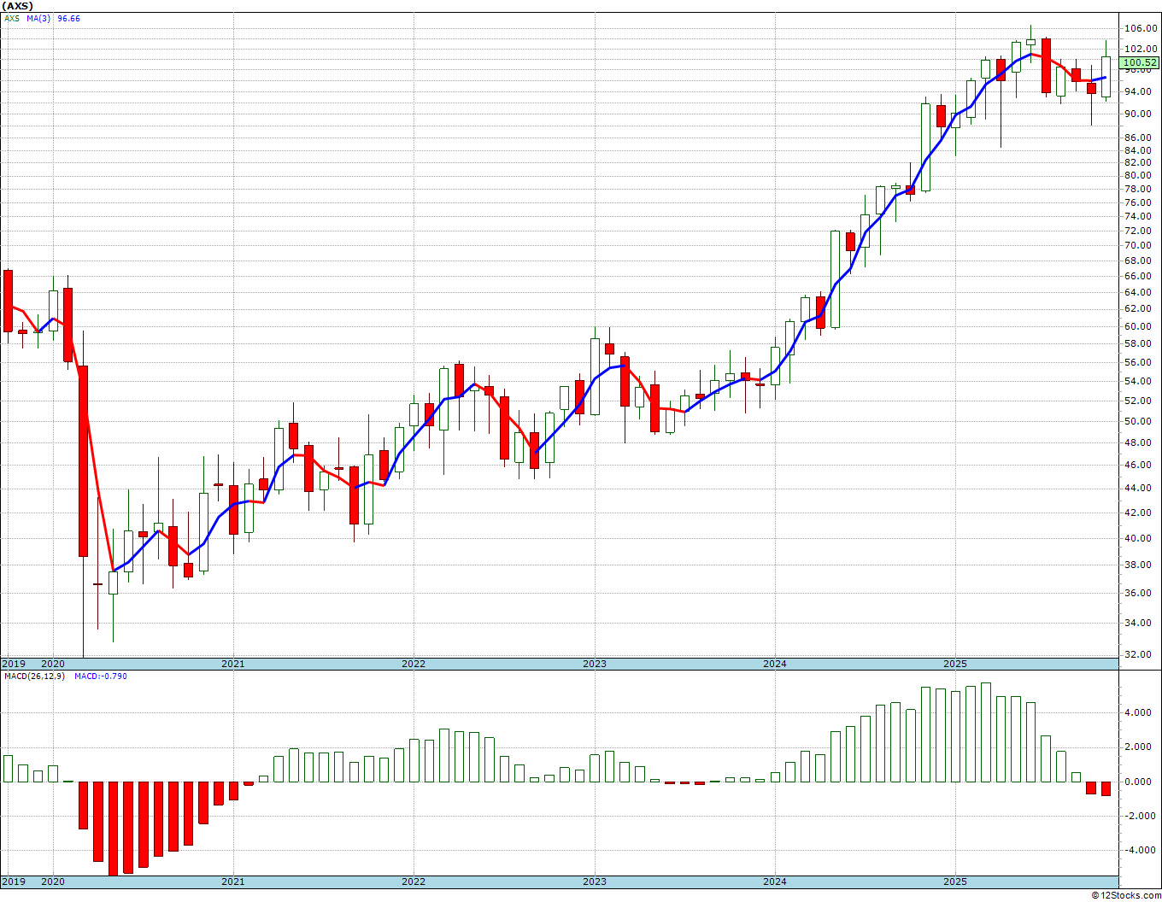Viewport: 1162px width, 902px height.
Task: Click the MA(3) legend label
Action: click(x=40, y=18)
